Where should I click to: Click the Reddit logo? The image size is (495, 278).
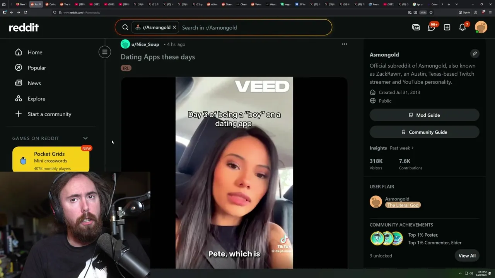pos(24,27)
